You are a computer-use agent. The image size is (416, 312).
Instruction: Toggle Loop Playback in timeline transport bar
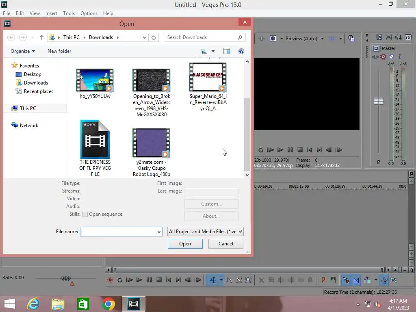[x=120, y=280]
